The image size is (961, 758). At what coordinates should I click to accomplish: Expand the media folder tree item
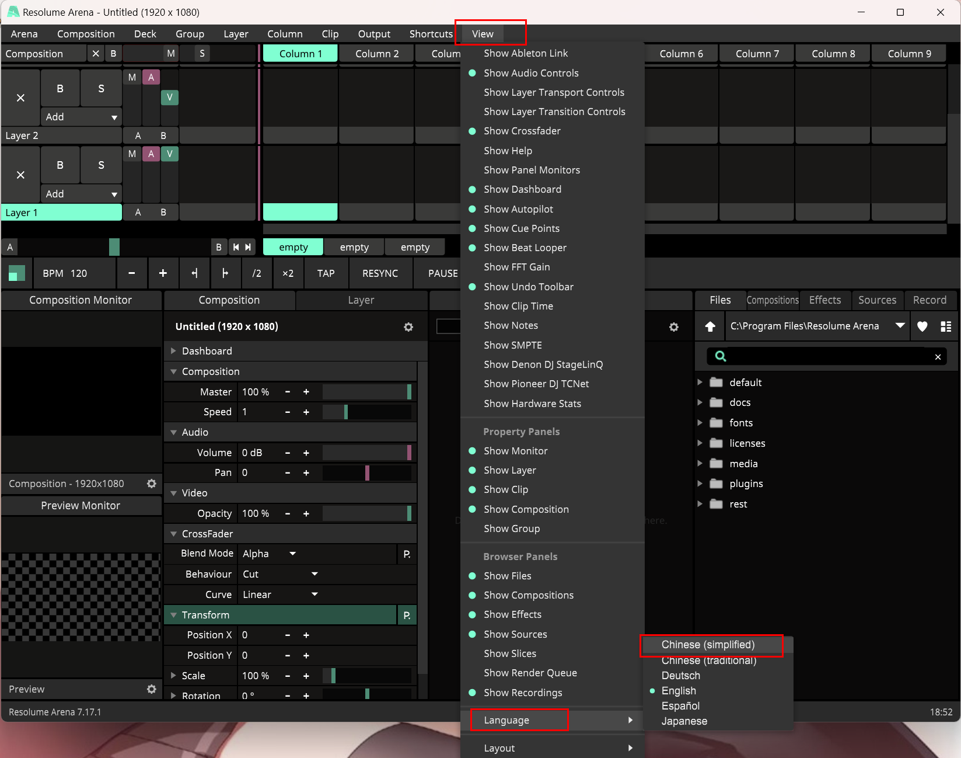click(x=700, y=464)
